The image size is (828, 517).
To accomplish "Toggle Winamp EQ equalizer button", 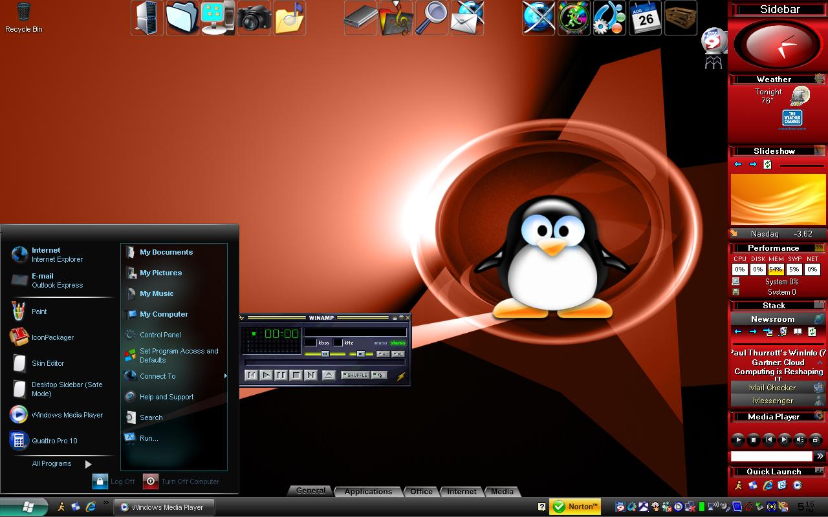I will (x=383, y=353).
